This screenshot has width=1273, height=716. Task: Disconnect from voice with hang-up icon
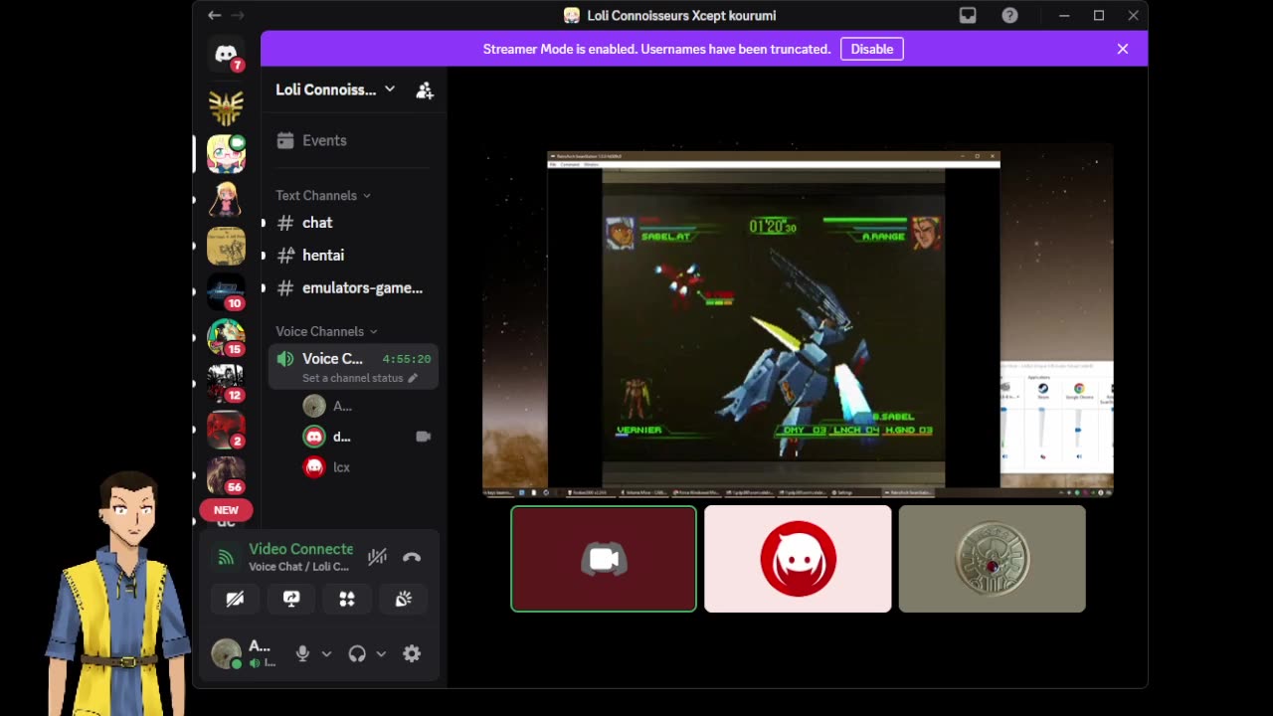click(412, 557)
